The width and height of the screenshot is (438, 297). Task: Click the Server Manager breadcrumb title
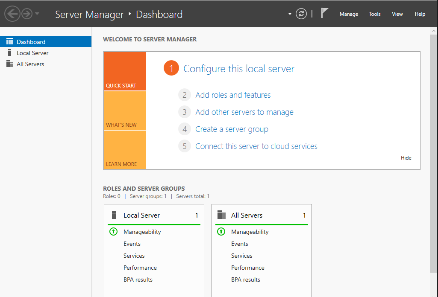[x=89, y=15]
